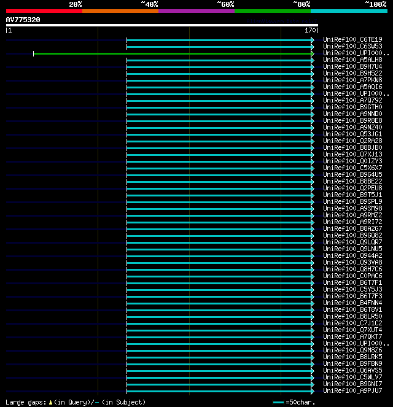Open the last hit UniRef100_A9PJU7
Viewport: 393px width, 407px height.
[x=352, y=390]
